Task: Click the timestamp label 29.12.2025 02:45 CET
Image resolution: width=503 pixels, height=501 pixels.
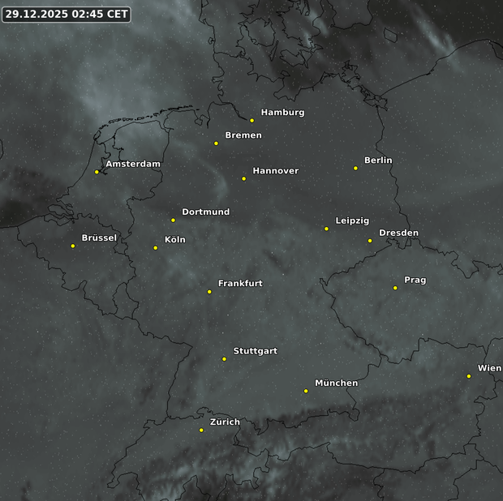Action: pos(67,15)
